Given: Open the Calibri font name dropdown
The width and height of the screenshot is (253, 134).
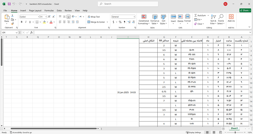Looking at the screenshot, I should point(38,17).
